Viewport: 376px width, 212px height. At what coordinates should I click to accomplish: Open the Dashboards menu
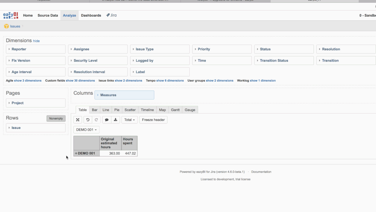pyautogui.click(x=91, y=15)
